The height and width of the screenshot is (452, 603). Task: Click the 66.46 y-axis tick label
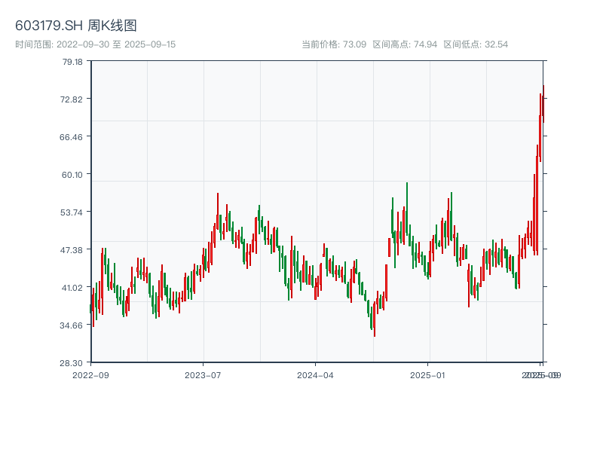pos(72,137)
